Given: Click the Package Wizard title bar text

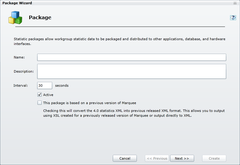Looking at the screenshot, I should (x=17, y=3).
